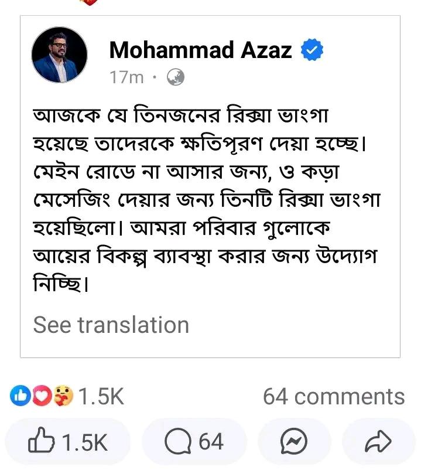
Task: Open Mohammad Azaz's profile picture
Action: [x=59, y=55]
